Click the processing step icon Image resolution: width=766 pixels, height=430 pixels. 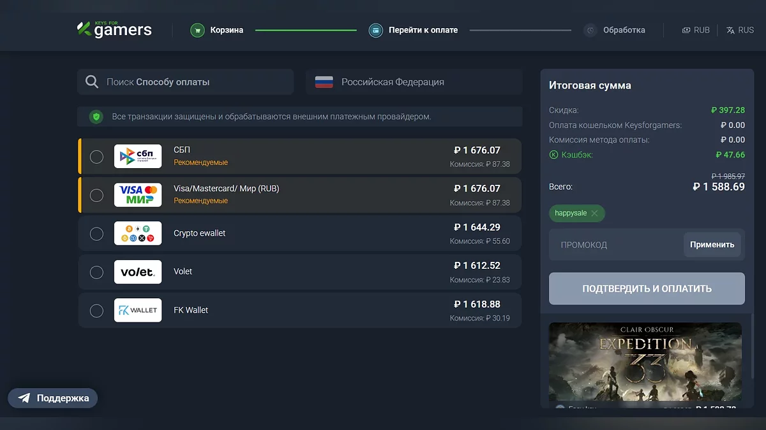point(590,30)
